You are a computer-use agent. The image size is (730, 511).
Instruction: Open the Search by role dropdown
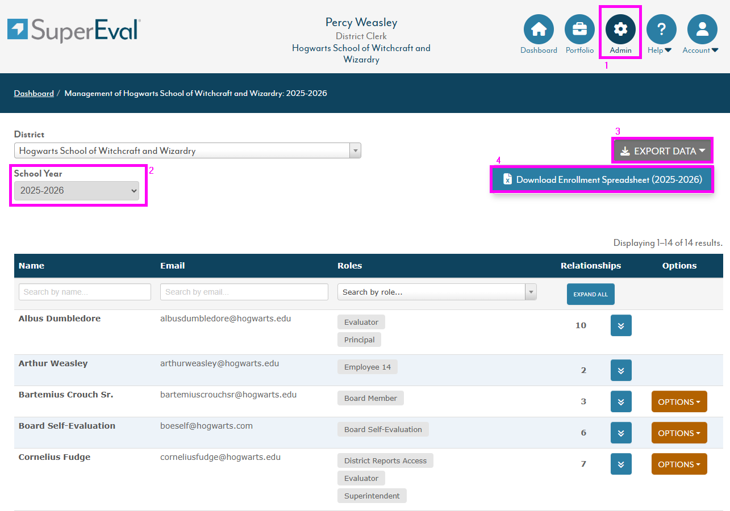point(436,292)
